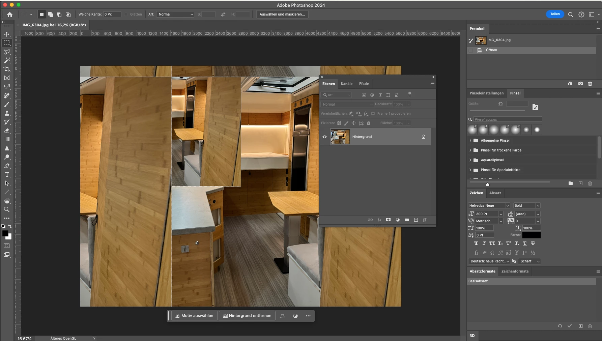This screenshot has height=341, width=602.
Task: Select the Hand tool
Action: 7,201
